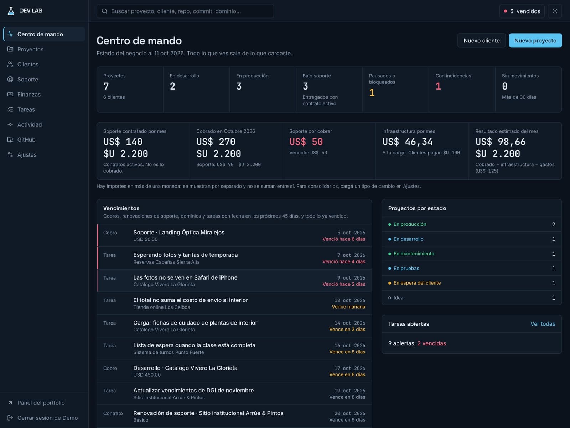The width and height of the screenshot is (570, 428).
Task: Select En espera del cliente status row
Action: [472, 283]
